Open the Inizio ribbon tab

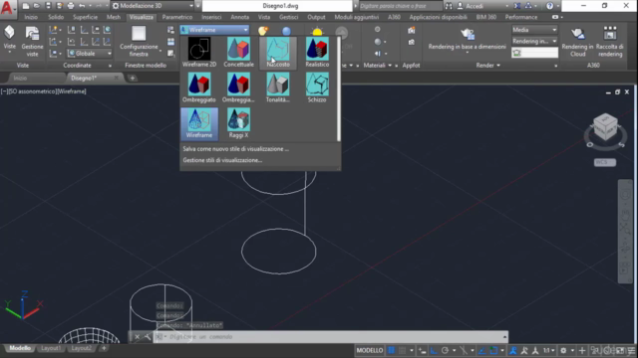pos(31,17)
